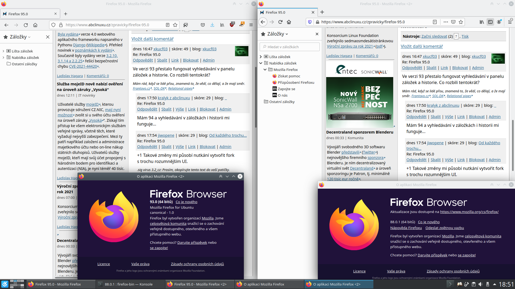Screen dimensions: 515x289
Task: Click Tisk link in right window
Action: (465, 36)
